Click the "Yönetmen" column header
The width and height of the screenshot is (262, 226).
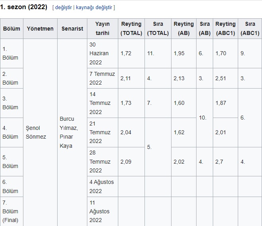(x=40, y=29)
